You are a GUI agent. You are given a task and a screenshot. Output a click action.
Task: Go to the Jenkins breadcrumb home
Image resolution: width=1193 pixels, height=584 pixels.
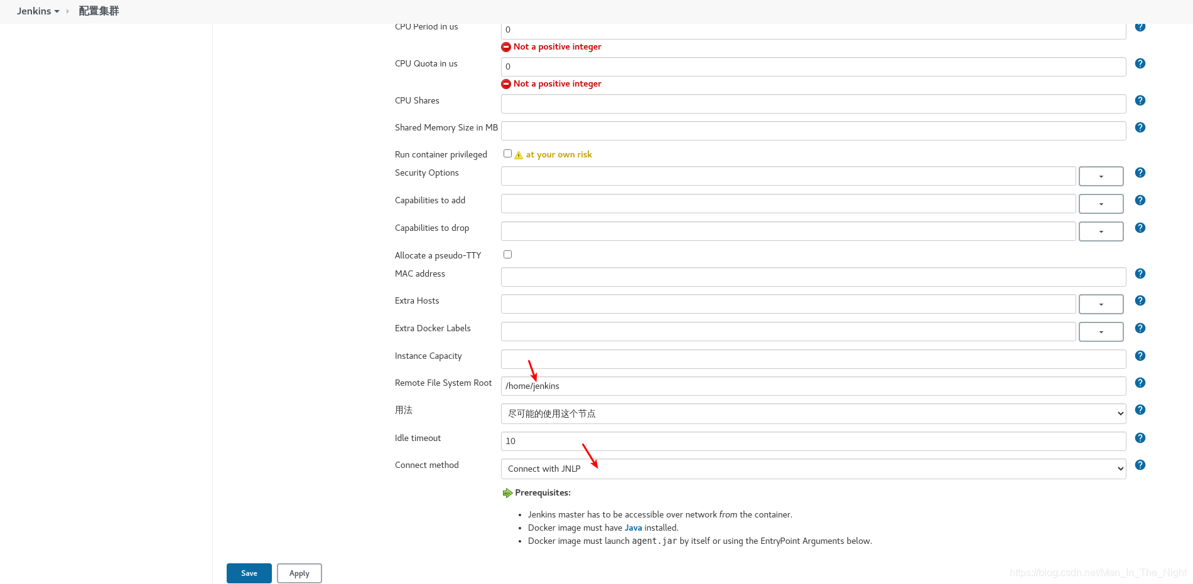coord(34,11)
